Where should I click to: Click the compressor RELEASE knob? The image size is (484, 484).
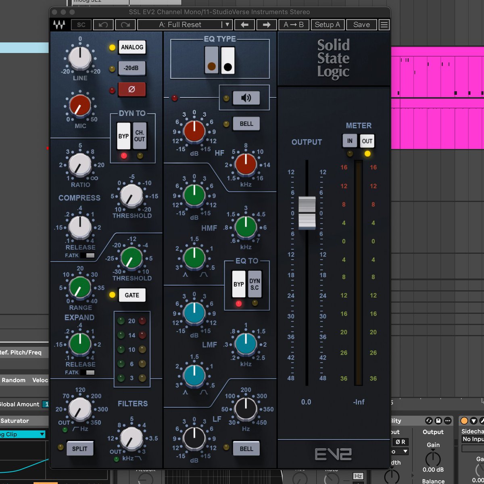tap(80, 227)
